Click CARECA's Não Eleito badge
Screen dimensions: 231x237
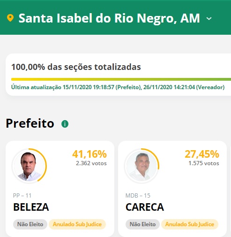click(x=142, y=224)
